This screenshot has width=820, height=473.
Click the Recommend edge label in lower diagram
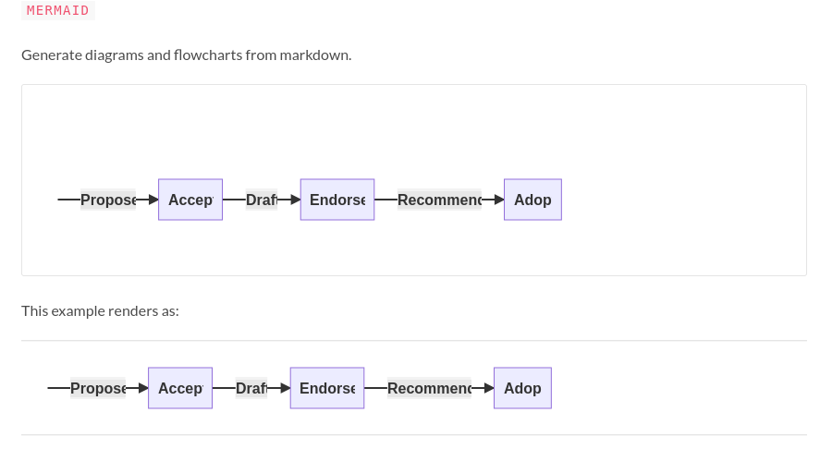[x=429, y=388]
